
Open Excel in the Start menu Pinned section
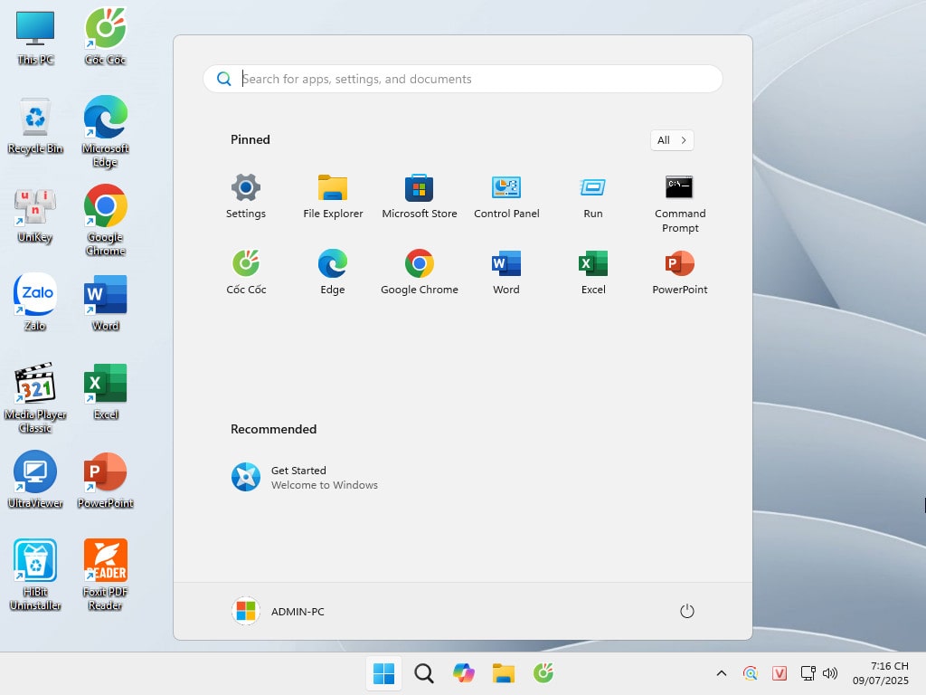click(593, 271)
